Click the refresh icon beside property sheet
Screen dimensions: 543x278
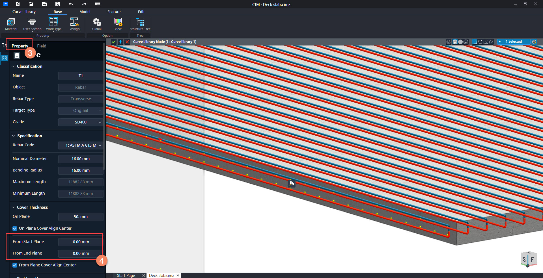click(38, 55)
